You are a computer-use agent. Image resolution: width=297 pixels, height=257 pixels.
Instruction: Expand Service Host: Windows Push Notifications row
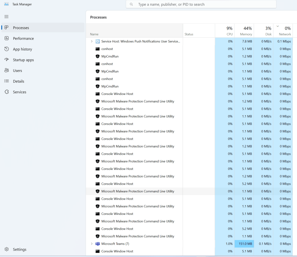coord(92,42)
